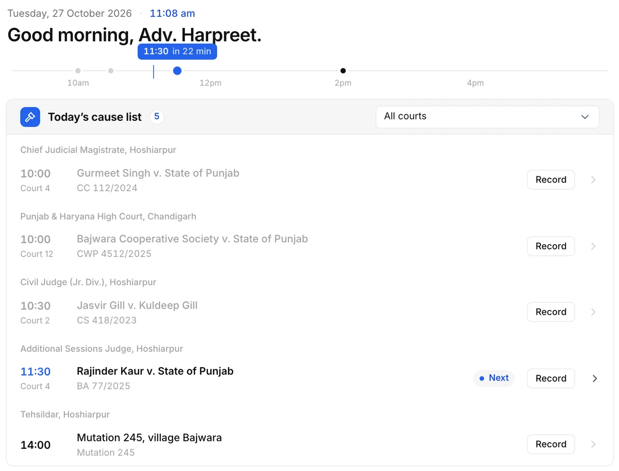Record outcome for Rajinder Kaur v. State of Punjab
This screenshot has height=471, width=619.
[551, 378]
